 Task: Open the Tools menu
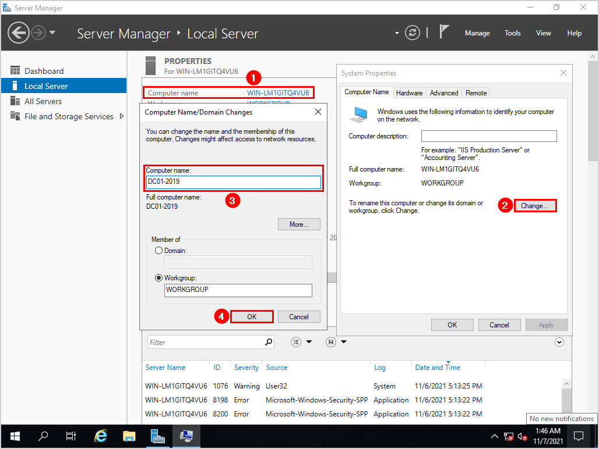point(512,33)
